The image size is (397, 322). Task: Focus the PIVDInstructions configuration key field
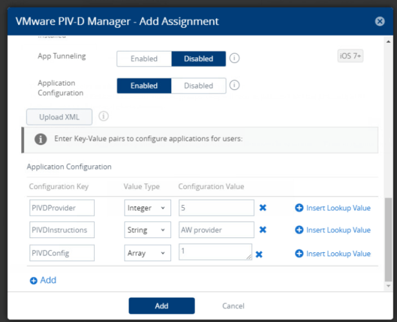coord(62,230)
